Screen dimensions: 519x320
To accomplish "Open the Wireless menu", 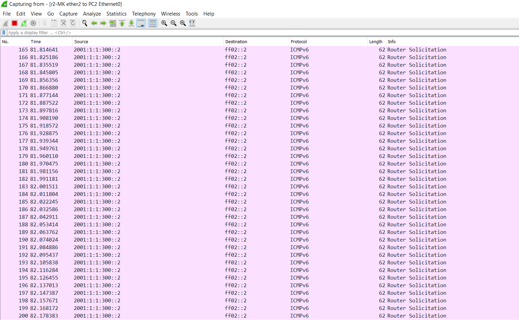I will 170,14.
